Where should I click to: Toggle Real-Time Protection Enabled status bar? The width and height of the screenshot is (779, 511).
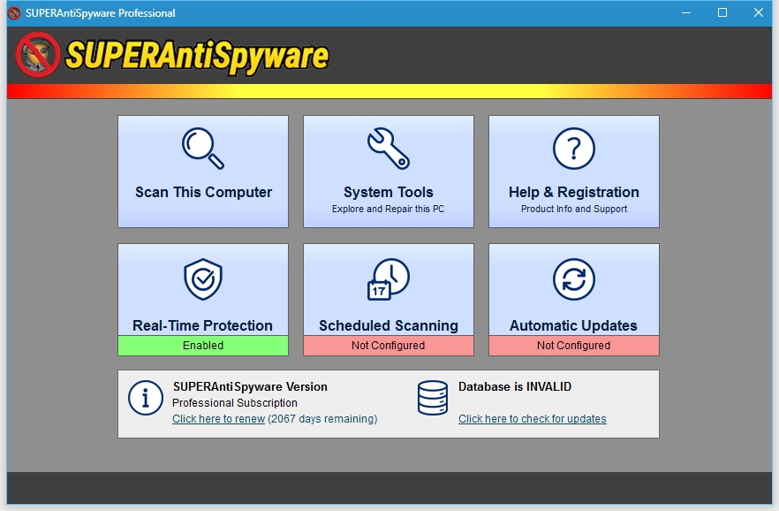[x=203, y=346]
